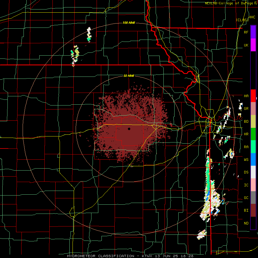Click the 'HR' legend label text
Screen dimensions: 258x258
[246, 134]
